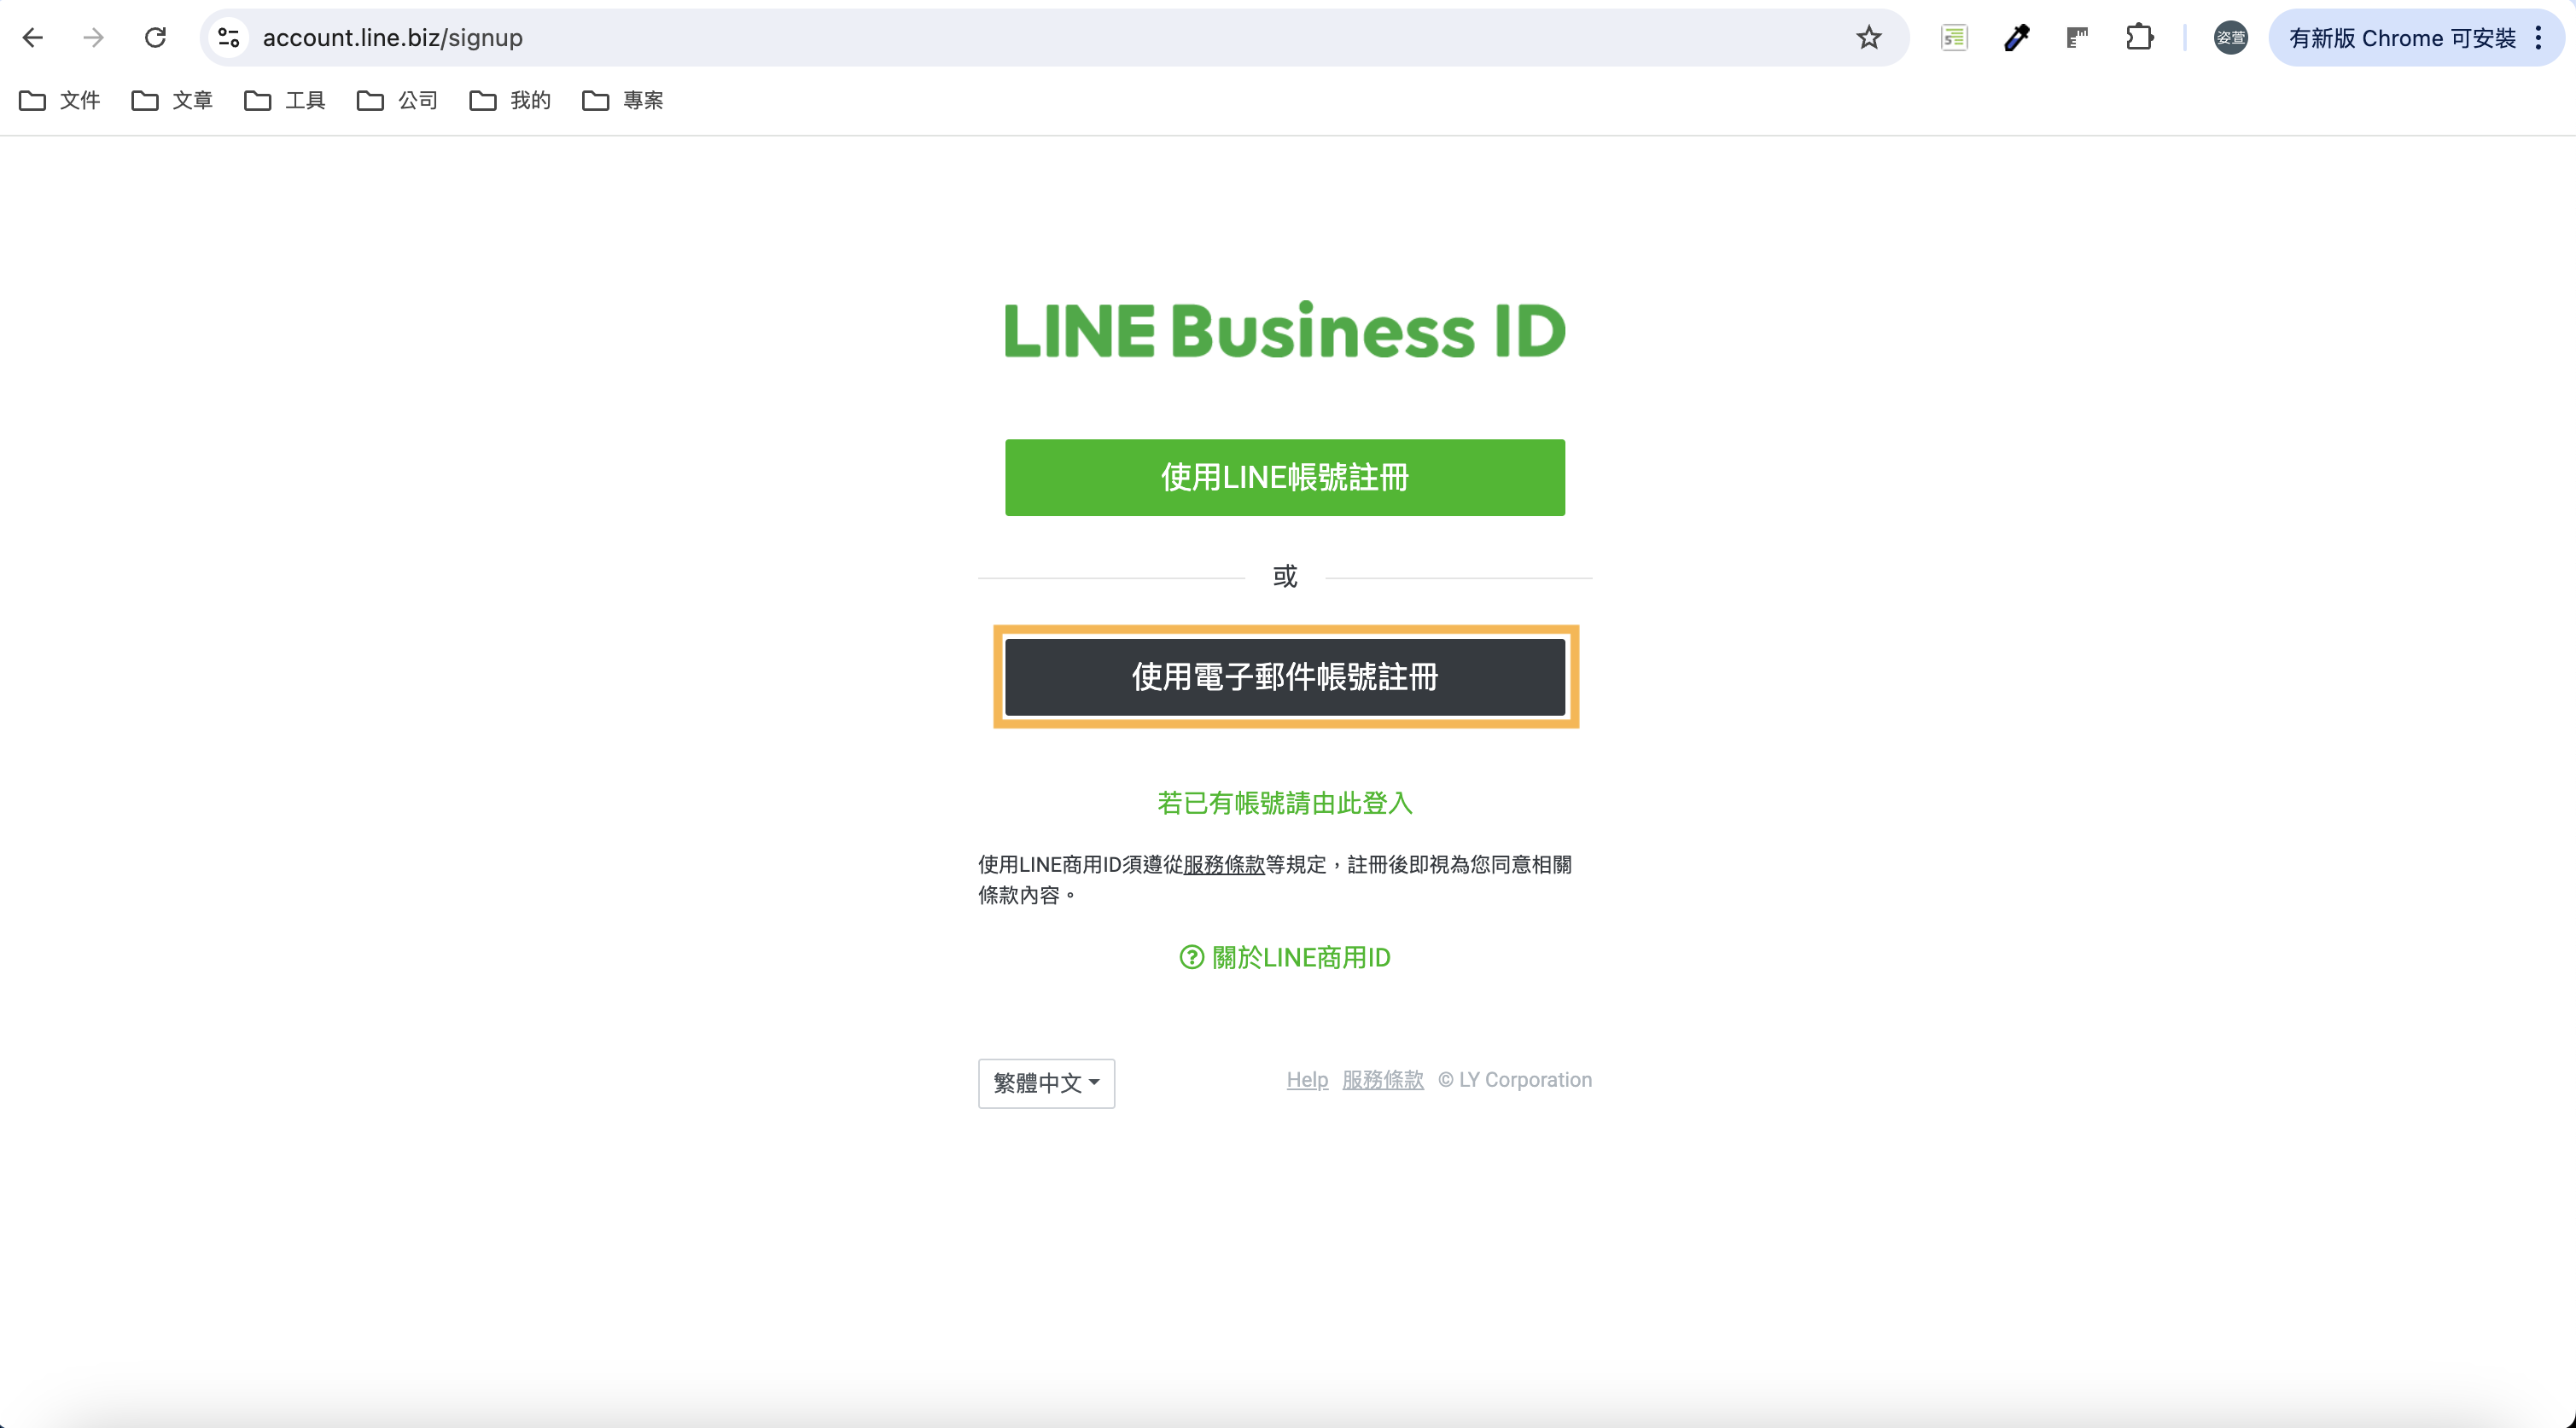Open the Help link in the footer
2576x1428 pixels.
tap(1307, 1080)
